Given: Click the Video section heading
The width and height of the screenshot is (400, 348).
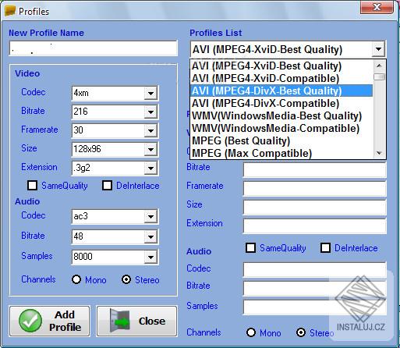Looking at the screenshot, I should click(x=27, y=73).
